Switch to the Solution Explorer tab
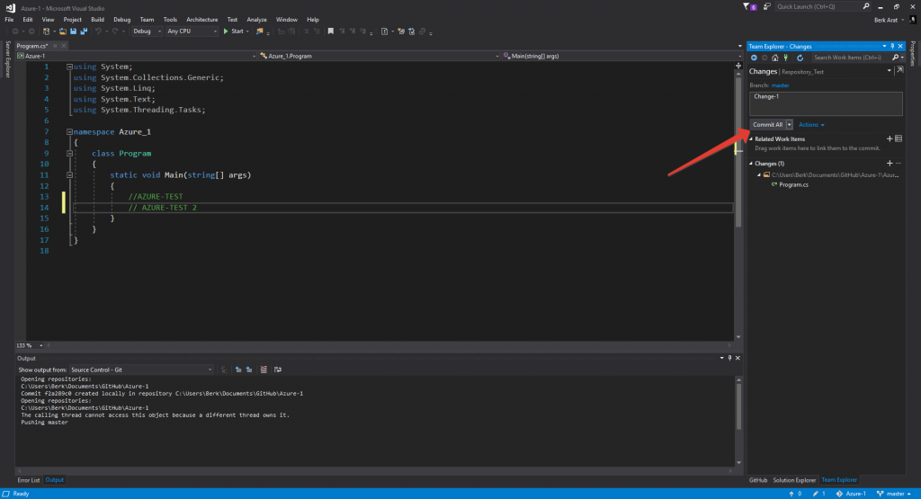The image size is (921, 499). [794, 480]
